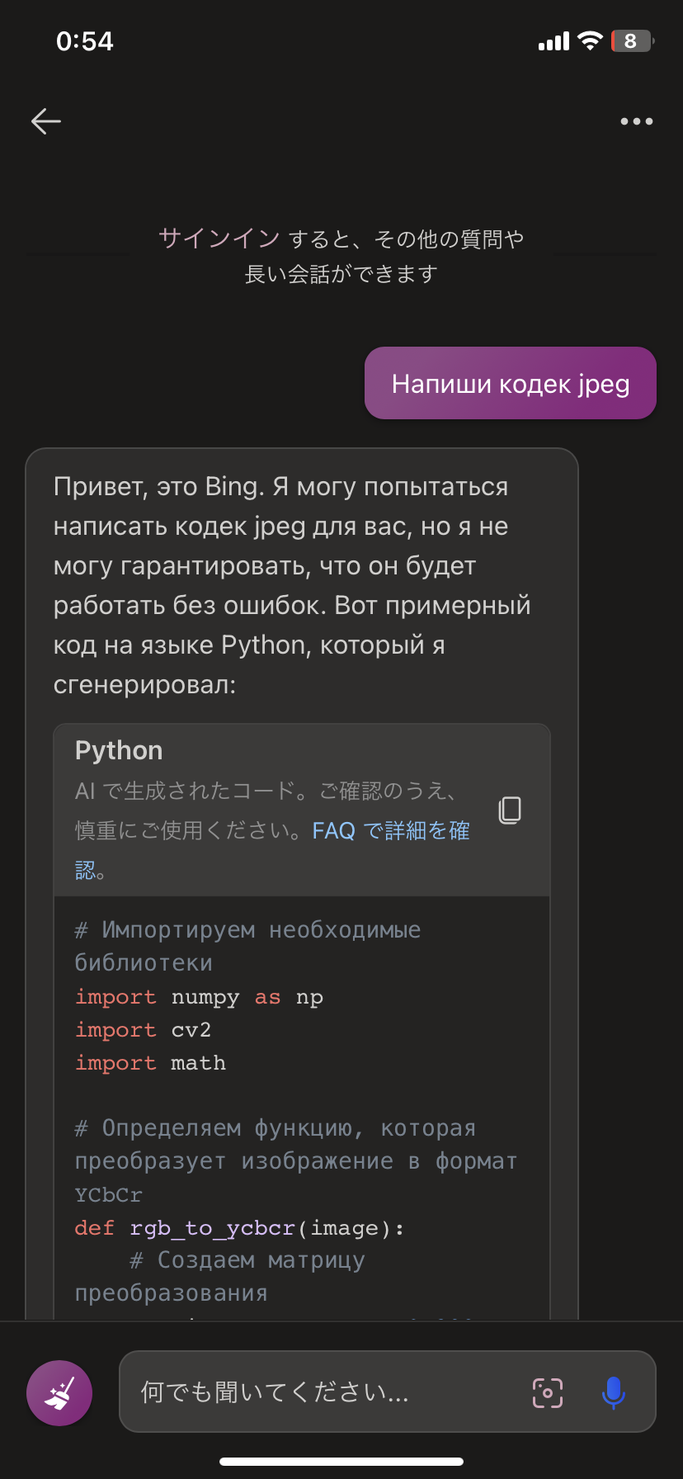Screen dimensions: 683x1479
Task: Tap the "import numpy as np" code line
Action: [x=199, y=997]
